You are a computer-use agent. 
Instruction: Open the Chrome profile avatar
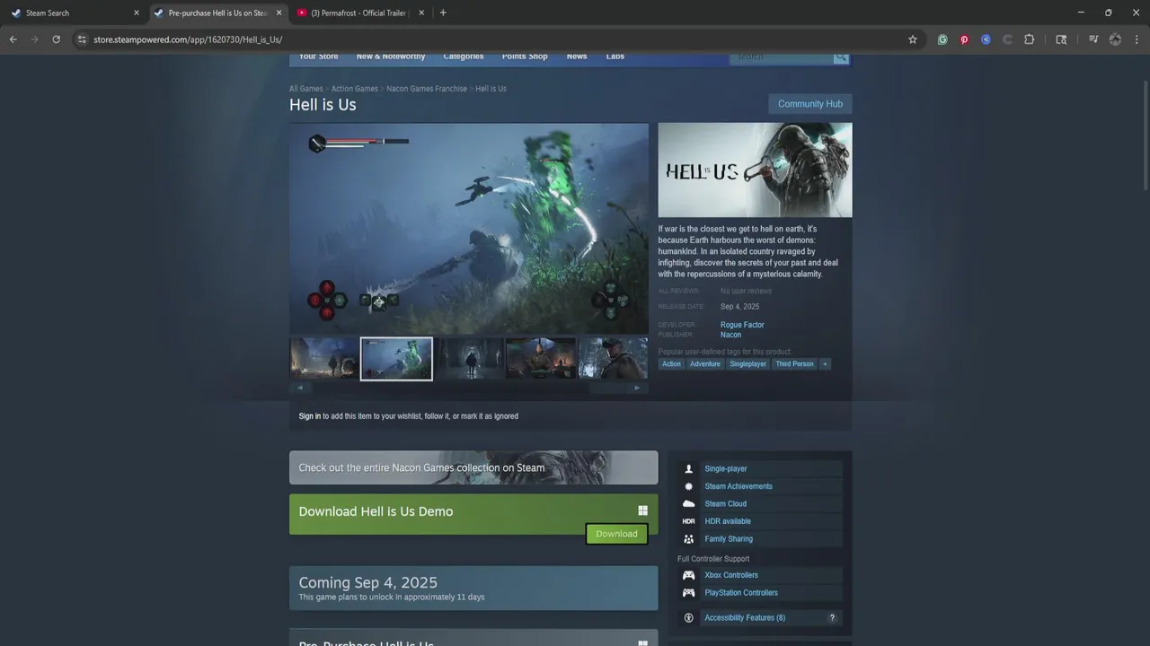point(1115,39)
